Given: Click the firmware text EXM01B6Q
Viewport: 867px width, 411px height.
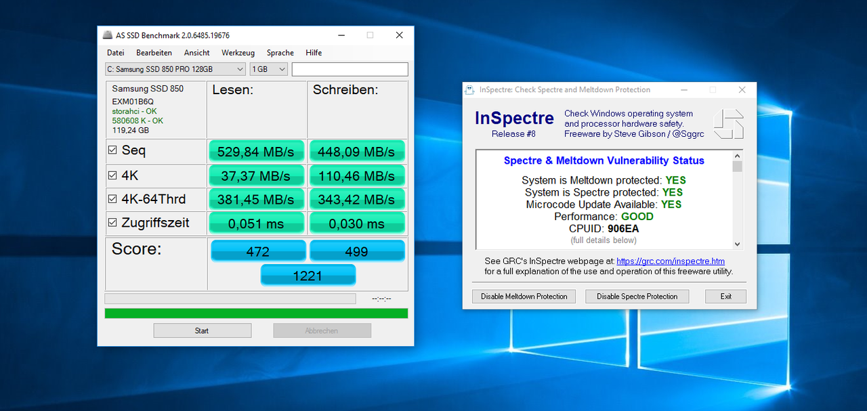Looking at the screenshot, I should tap(133, 102).
